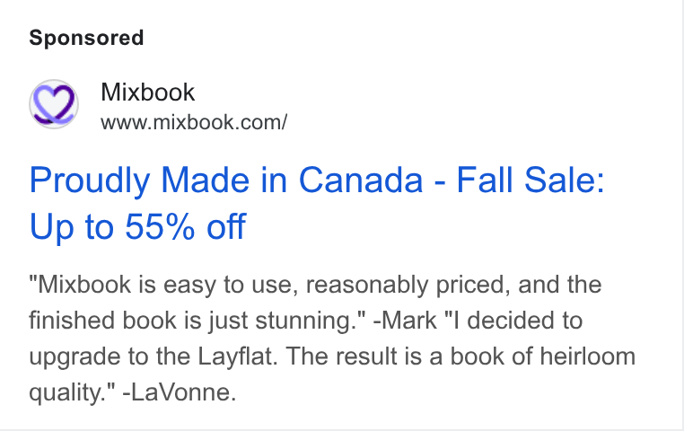The width and height of the screenshot is (684, 431).
Task: Click the word Proudly in the headline
Action: [x=90, y=181]
